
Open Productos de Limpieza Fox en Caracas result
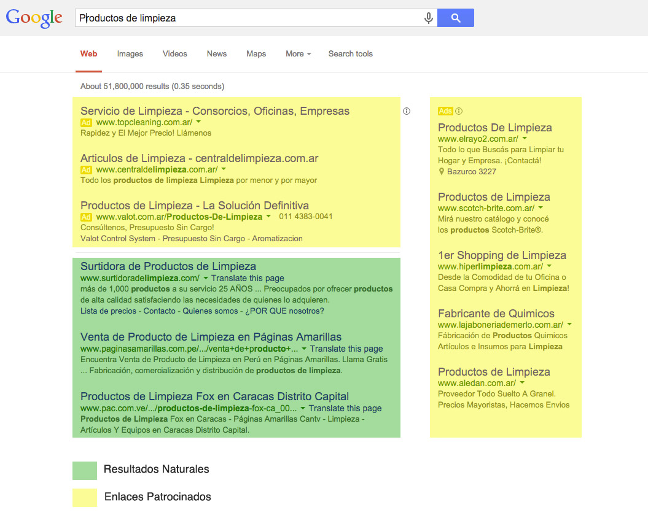coord(214,396)
